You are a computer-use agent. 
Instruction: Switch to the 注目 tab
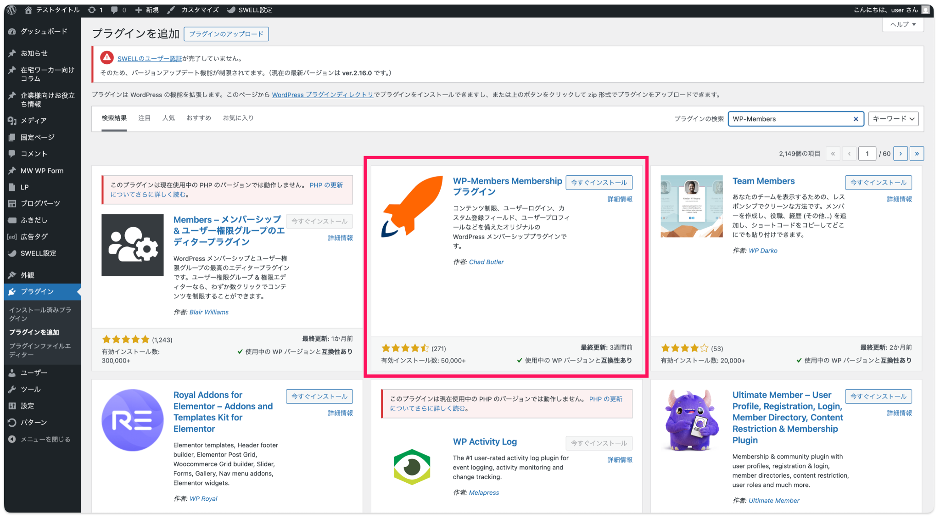[145, 118]
